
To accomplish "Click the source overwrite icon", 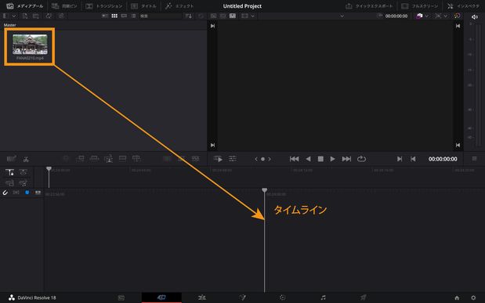I will [136, 159].
